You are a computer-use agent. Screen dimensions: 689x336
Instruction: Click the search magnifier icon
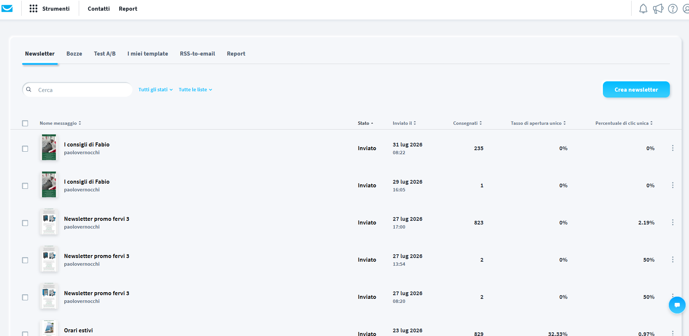[x=29, y=89]
